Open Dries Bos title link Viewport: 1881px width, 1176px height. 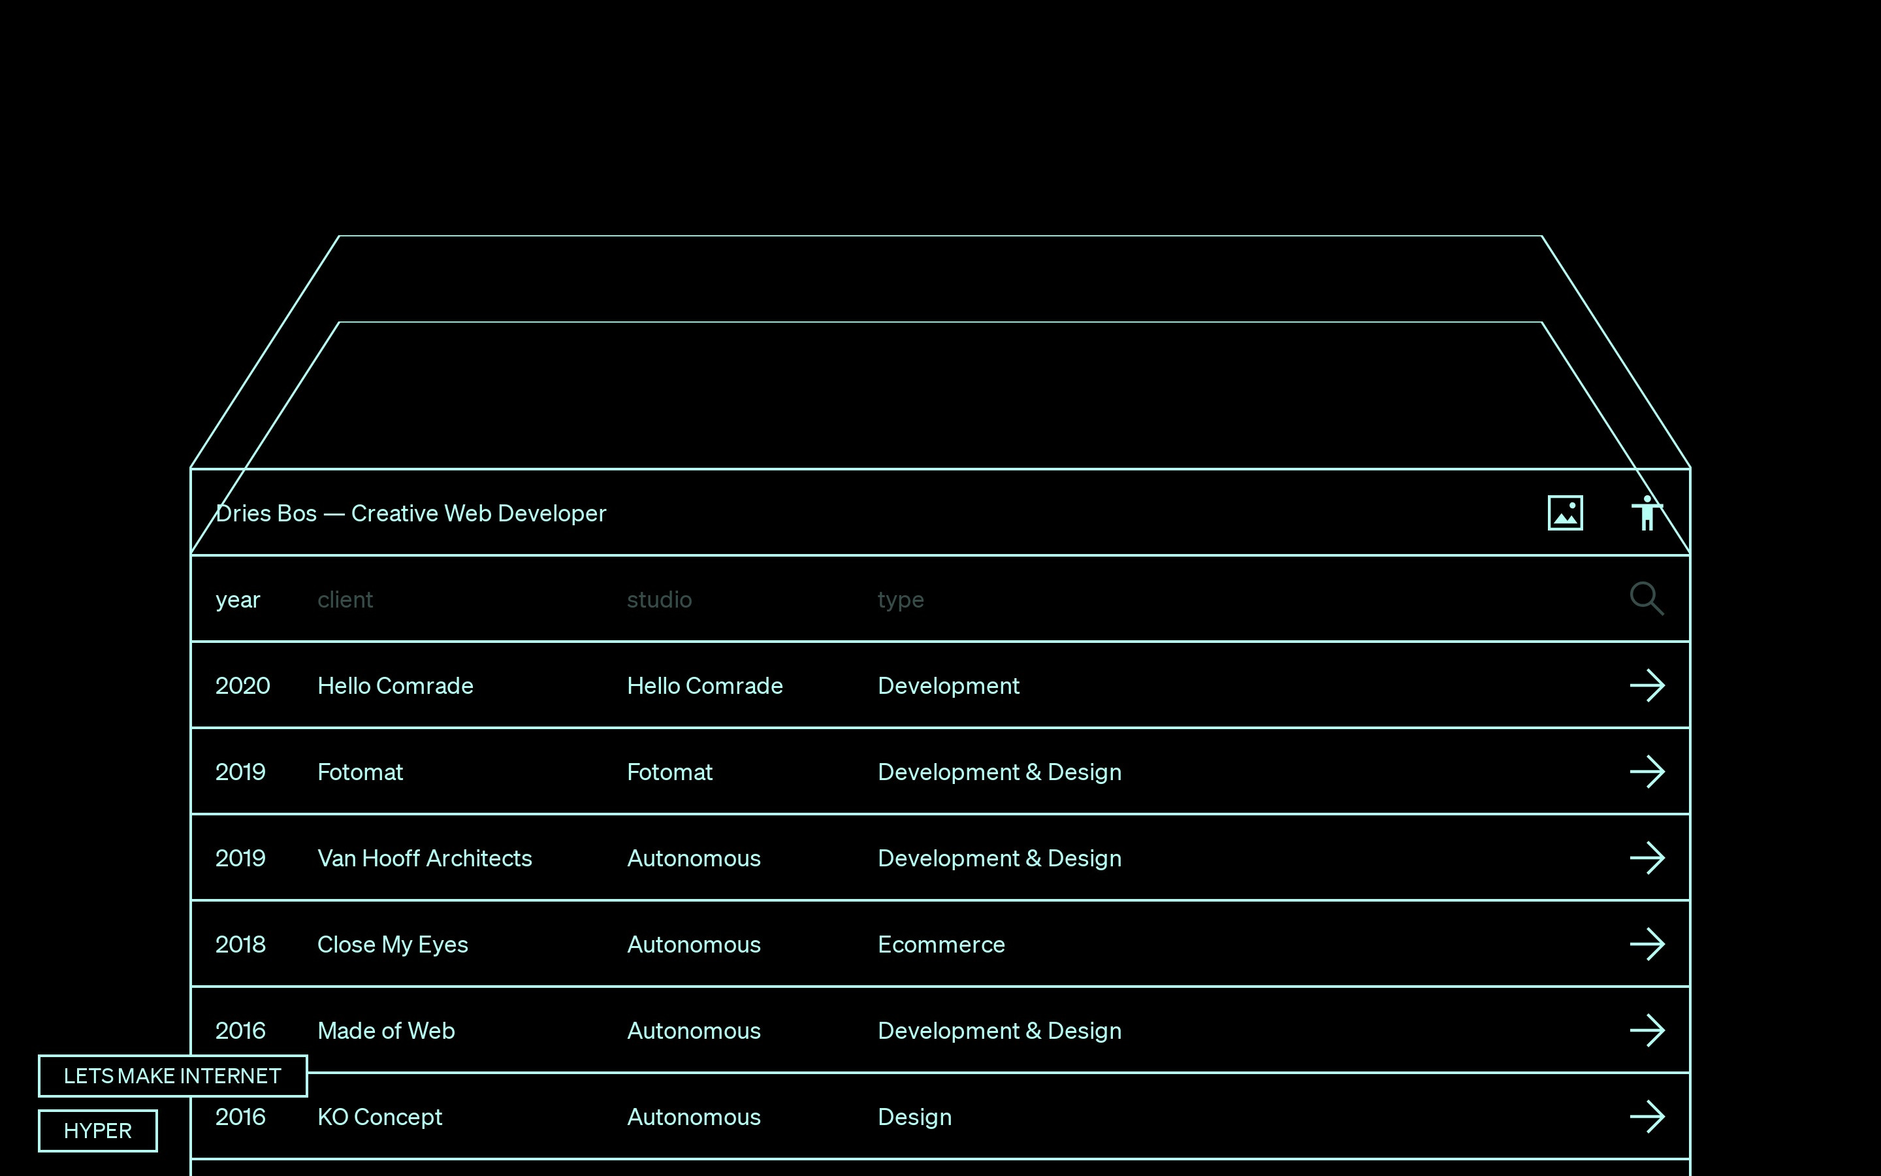[x=410, y=514]
